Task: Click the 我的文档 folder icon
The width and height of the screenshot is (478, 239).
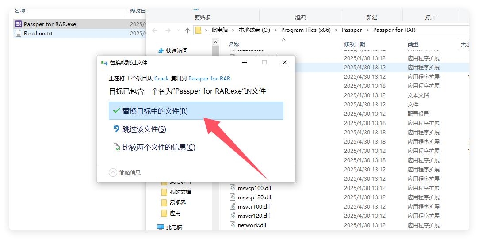Action: pyautogui.click(x=164, y=192)
